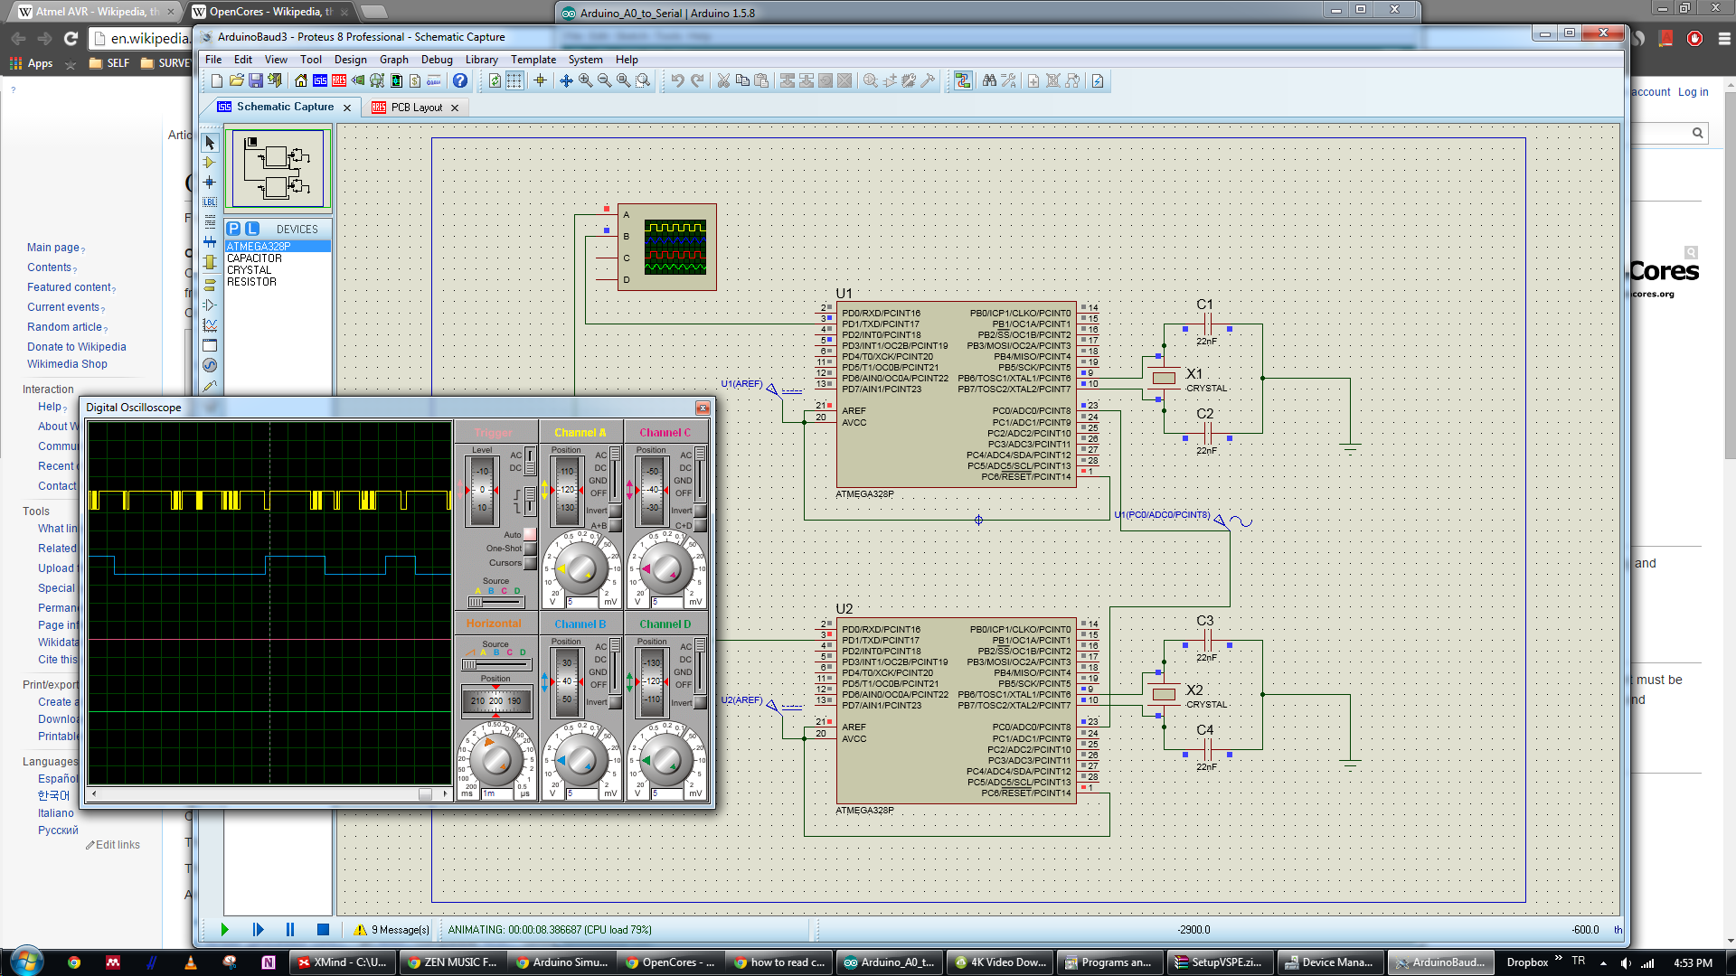Open the Library menu
Viewport: 1736px width, 976px height.
pyautogui.click(x=481, y=60)
